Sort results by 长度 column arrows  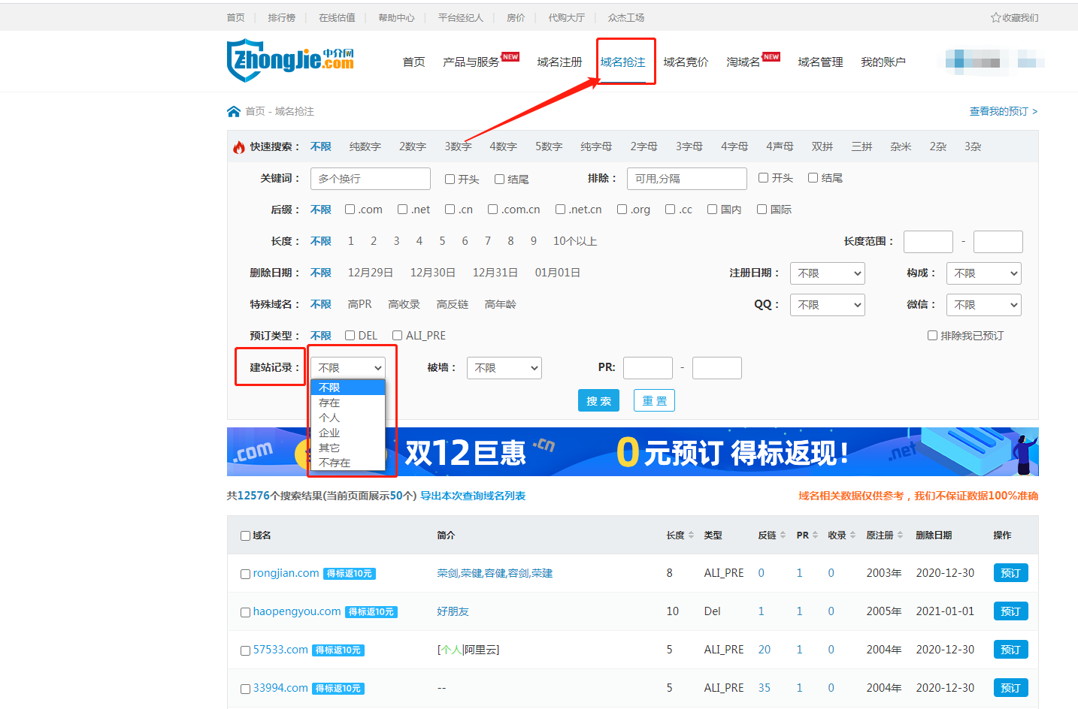[x=691, y=536]
